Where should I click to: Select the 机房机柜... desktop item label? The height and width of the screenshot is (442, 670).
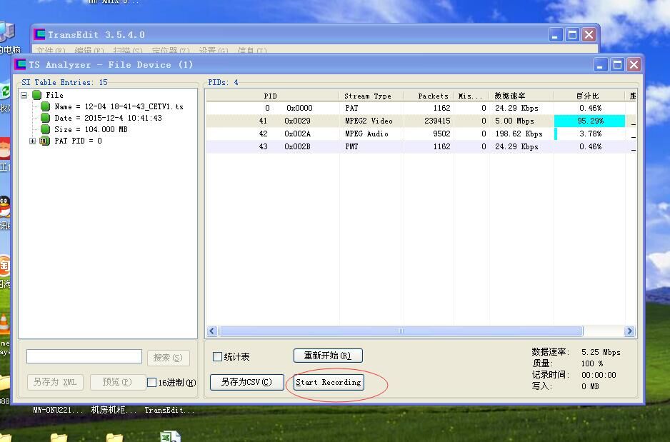point(114,410)
